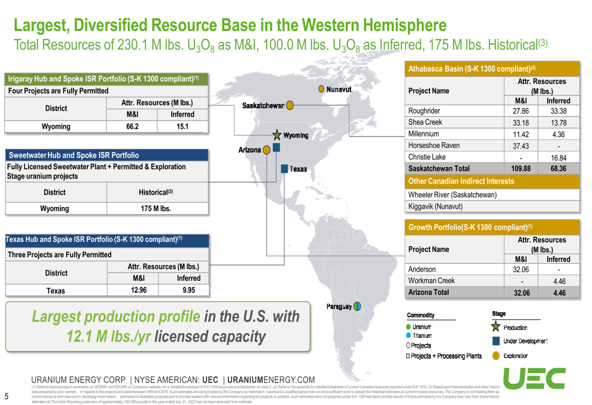592x405 pixels.
Task: Click the Christie Lake project name
Action: [427, 157]
